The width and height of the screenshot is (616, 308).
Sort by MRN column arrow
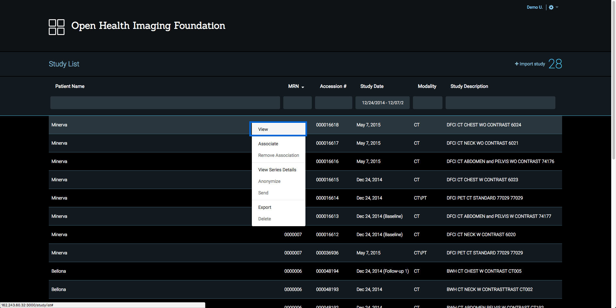click(x=303, y=87)
